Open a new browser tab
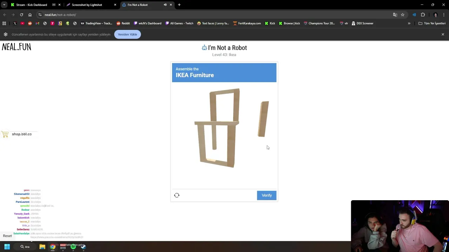This screenshot has height=252, width=449. (179, 5)
